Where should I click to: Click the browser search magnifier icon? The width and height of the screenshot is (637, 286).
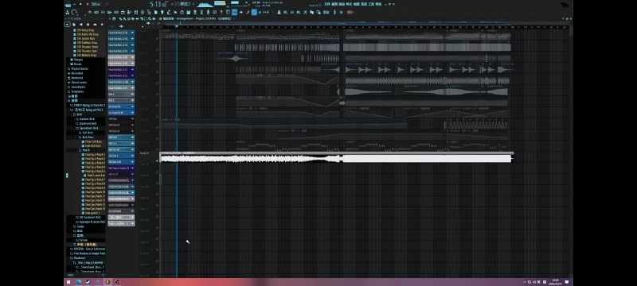pyautogui.click(x=104, y=275)
